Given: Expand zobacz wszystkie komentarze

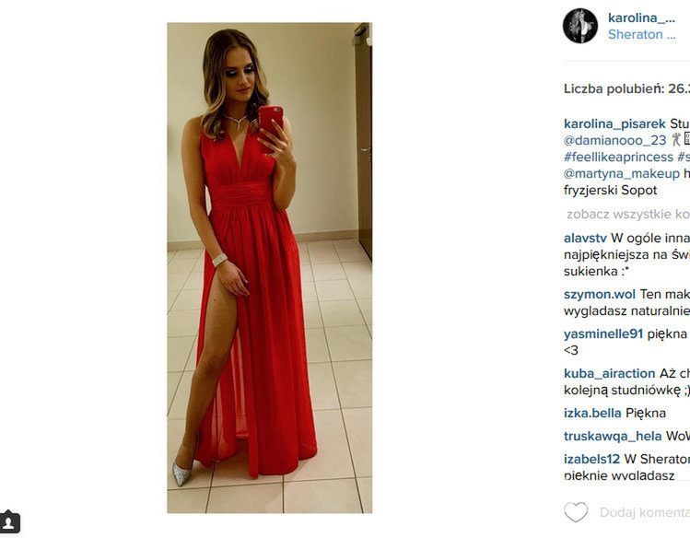Looking at the screenshot, I should [x=628, y=215].
